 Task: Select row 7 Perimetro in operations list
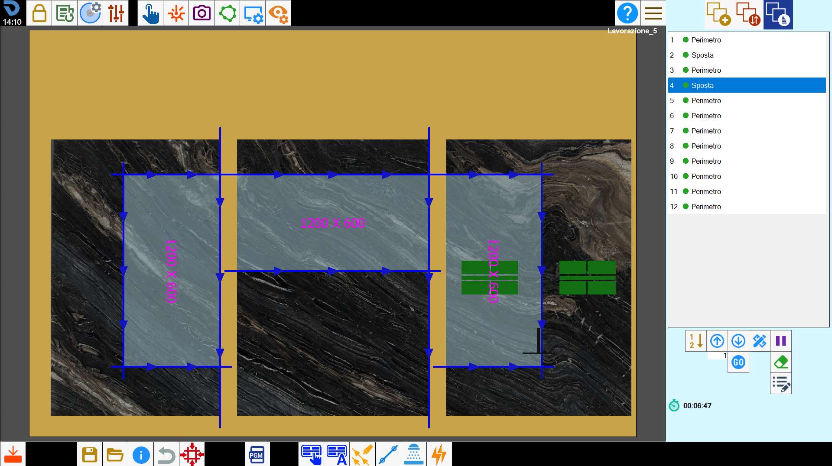pos(747,131)
